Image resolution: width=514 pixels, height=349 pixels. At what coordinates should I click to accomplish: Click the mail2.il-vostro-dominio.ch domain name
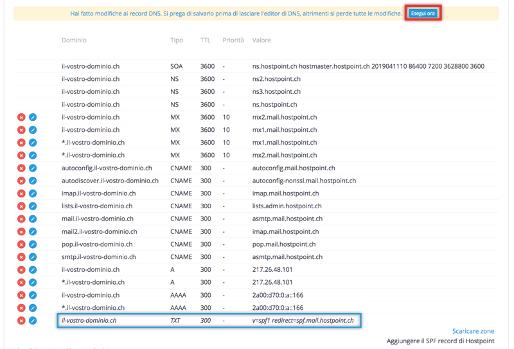(x=99, y=231)
